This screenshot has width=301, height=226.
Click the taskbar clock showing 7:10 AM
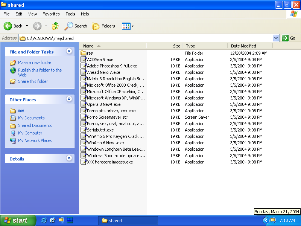click(287, 220)
